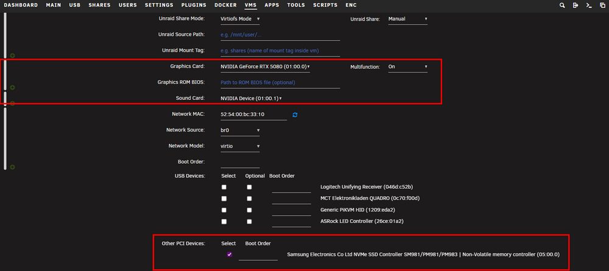The width and height of the screenshot is (609, 271).
Task: Open the USERS tab
Action: coord(128,5)
